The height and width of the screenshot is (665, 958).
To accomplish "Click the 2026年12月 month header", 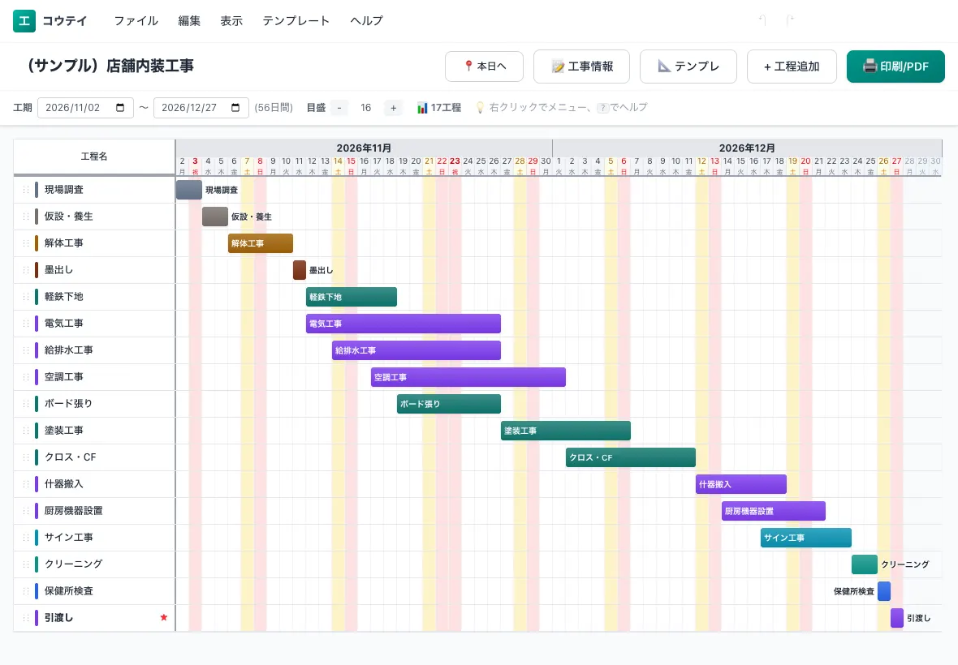I will coord(747,148).
